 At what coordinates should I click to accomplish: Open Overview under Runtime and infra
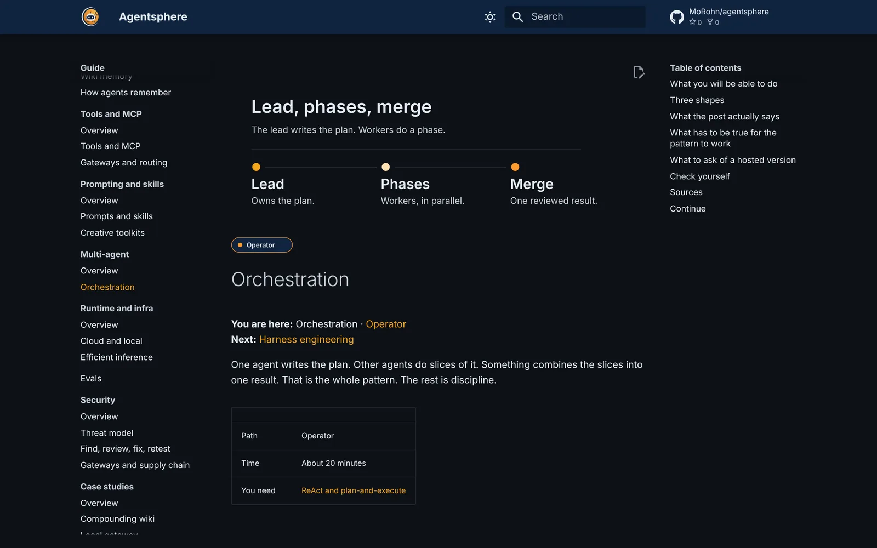99,325
